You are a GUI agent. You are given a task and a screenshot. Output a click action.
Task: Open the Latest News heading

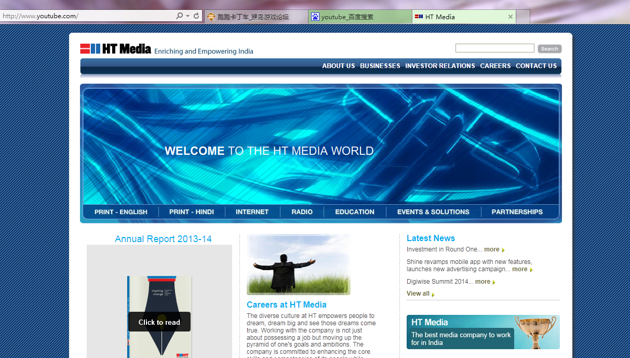tap(431, 238)
